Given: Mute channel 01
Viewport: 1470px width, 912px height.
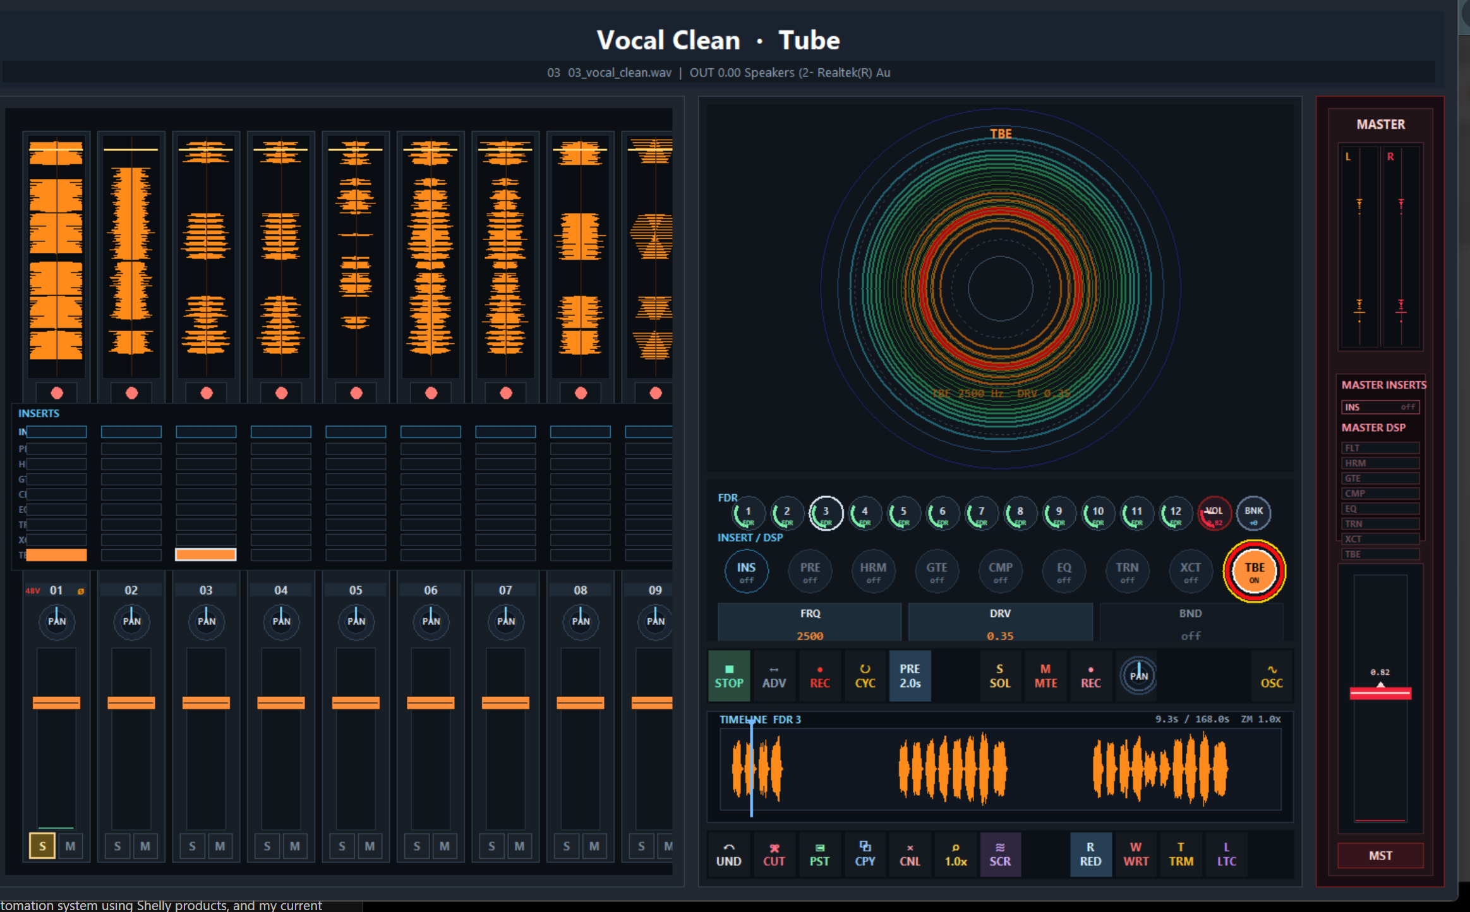Looking at the screenshot, I should [70, 846].
